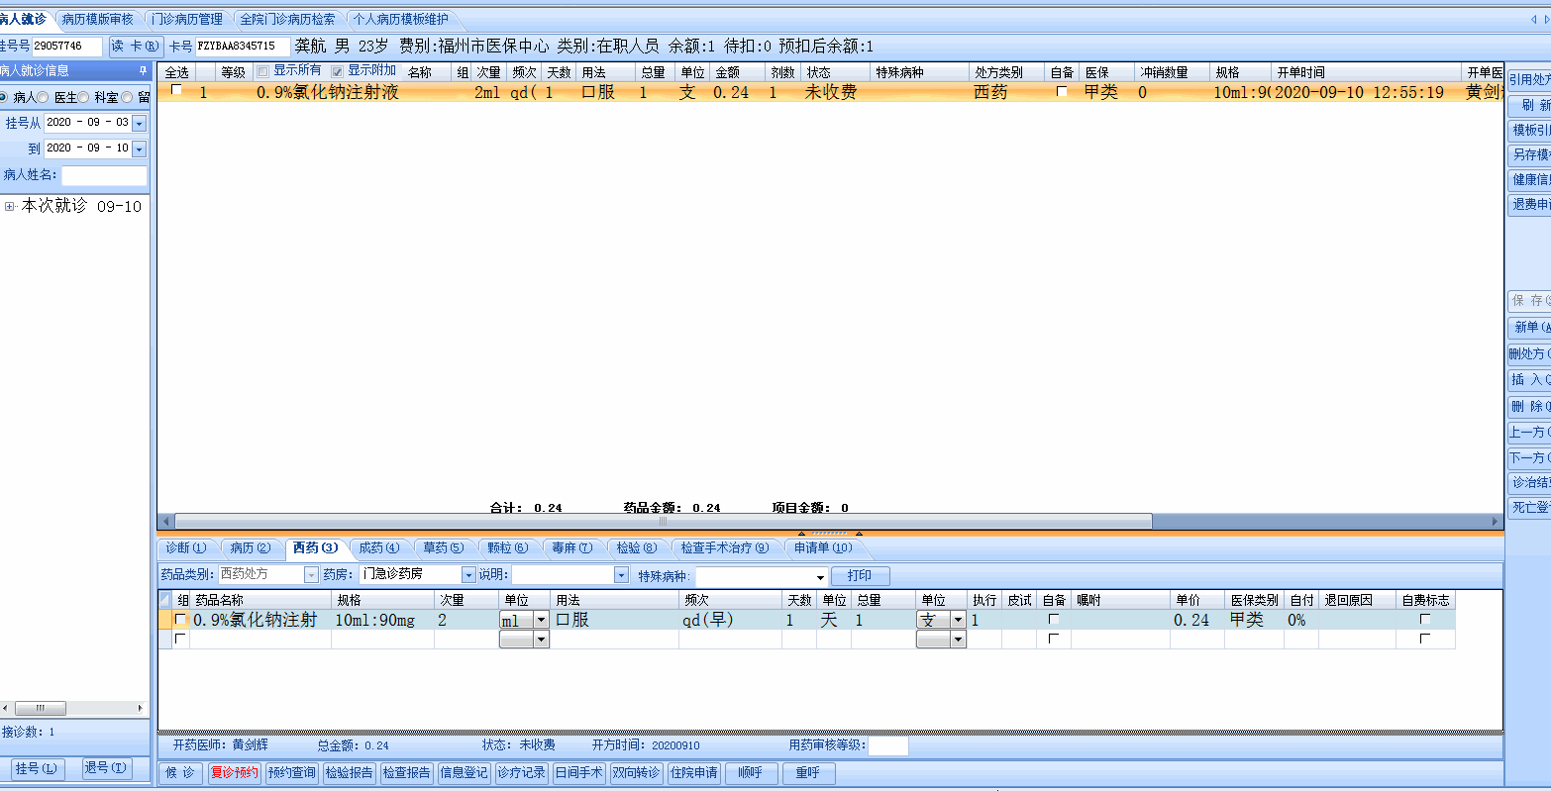Click the 候诊 button
The height and width of the screenshot is (791, 1551).
click(x=181, y=773)
